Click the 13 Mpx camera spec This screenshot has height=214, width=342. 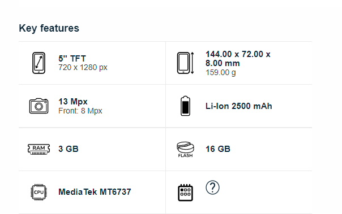[x=73, y=102]
